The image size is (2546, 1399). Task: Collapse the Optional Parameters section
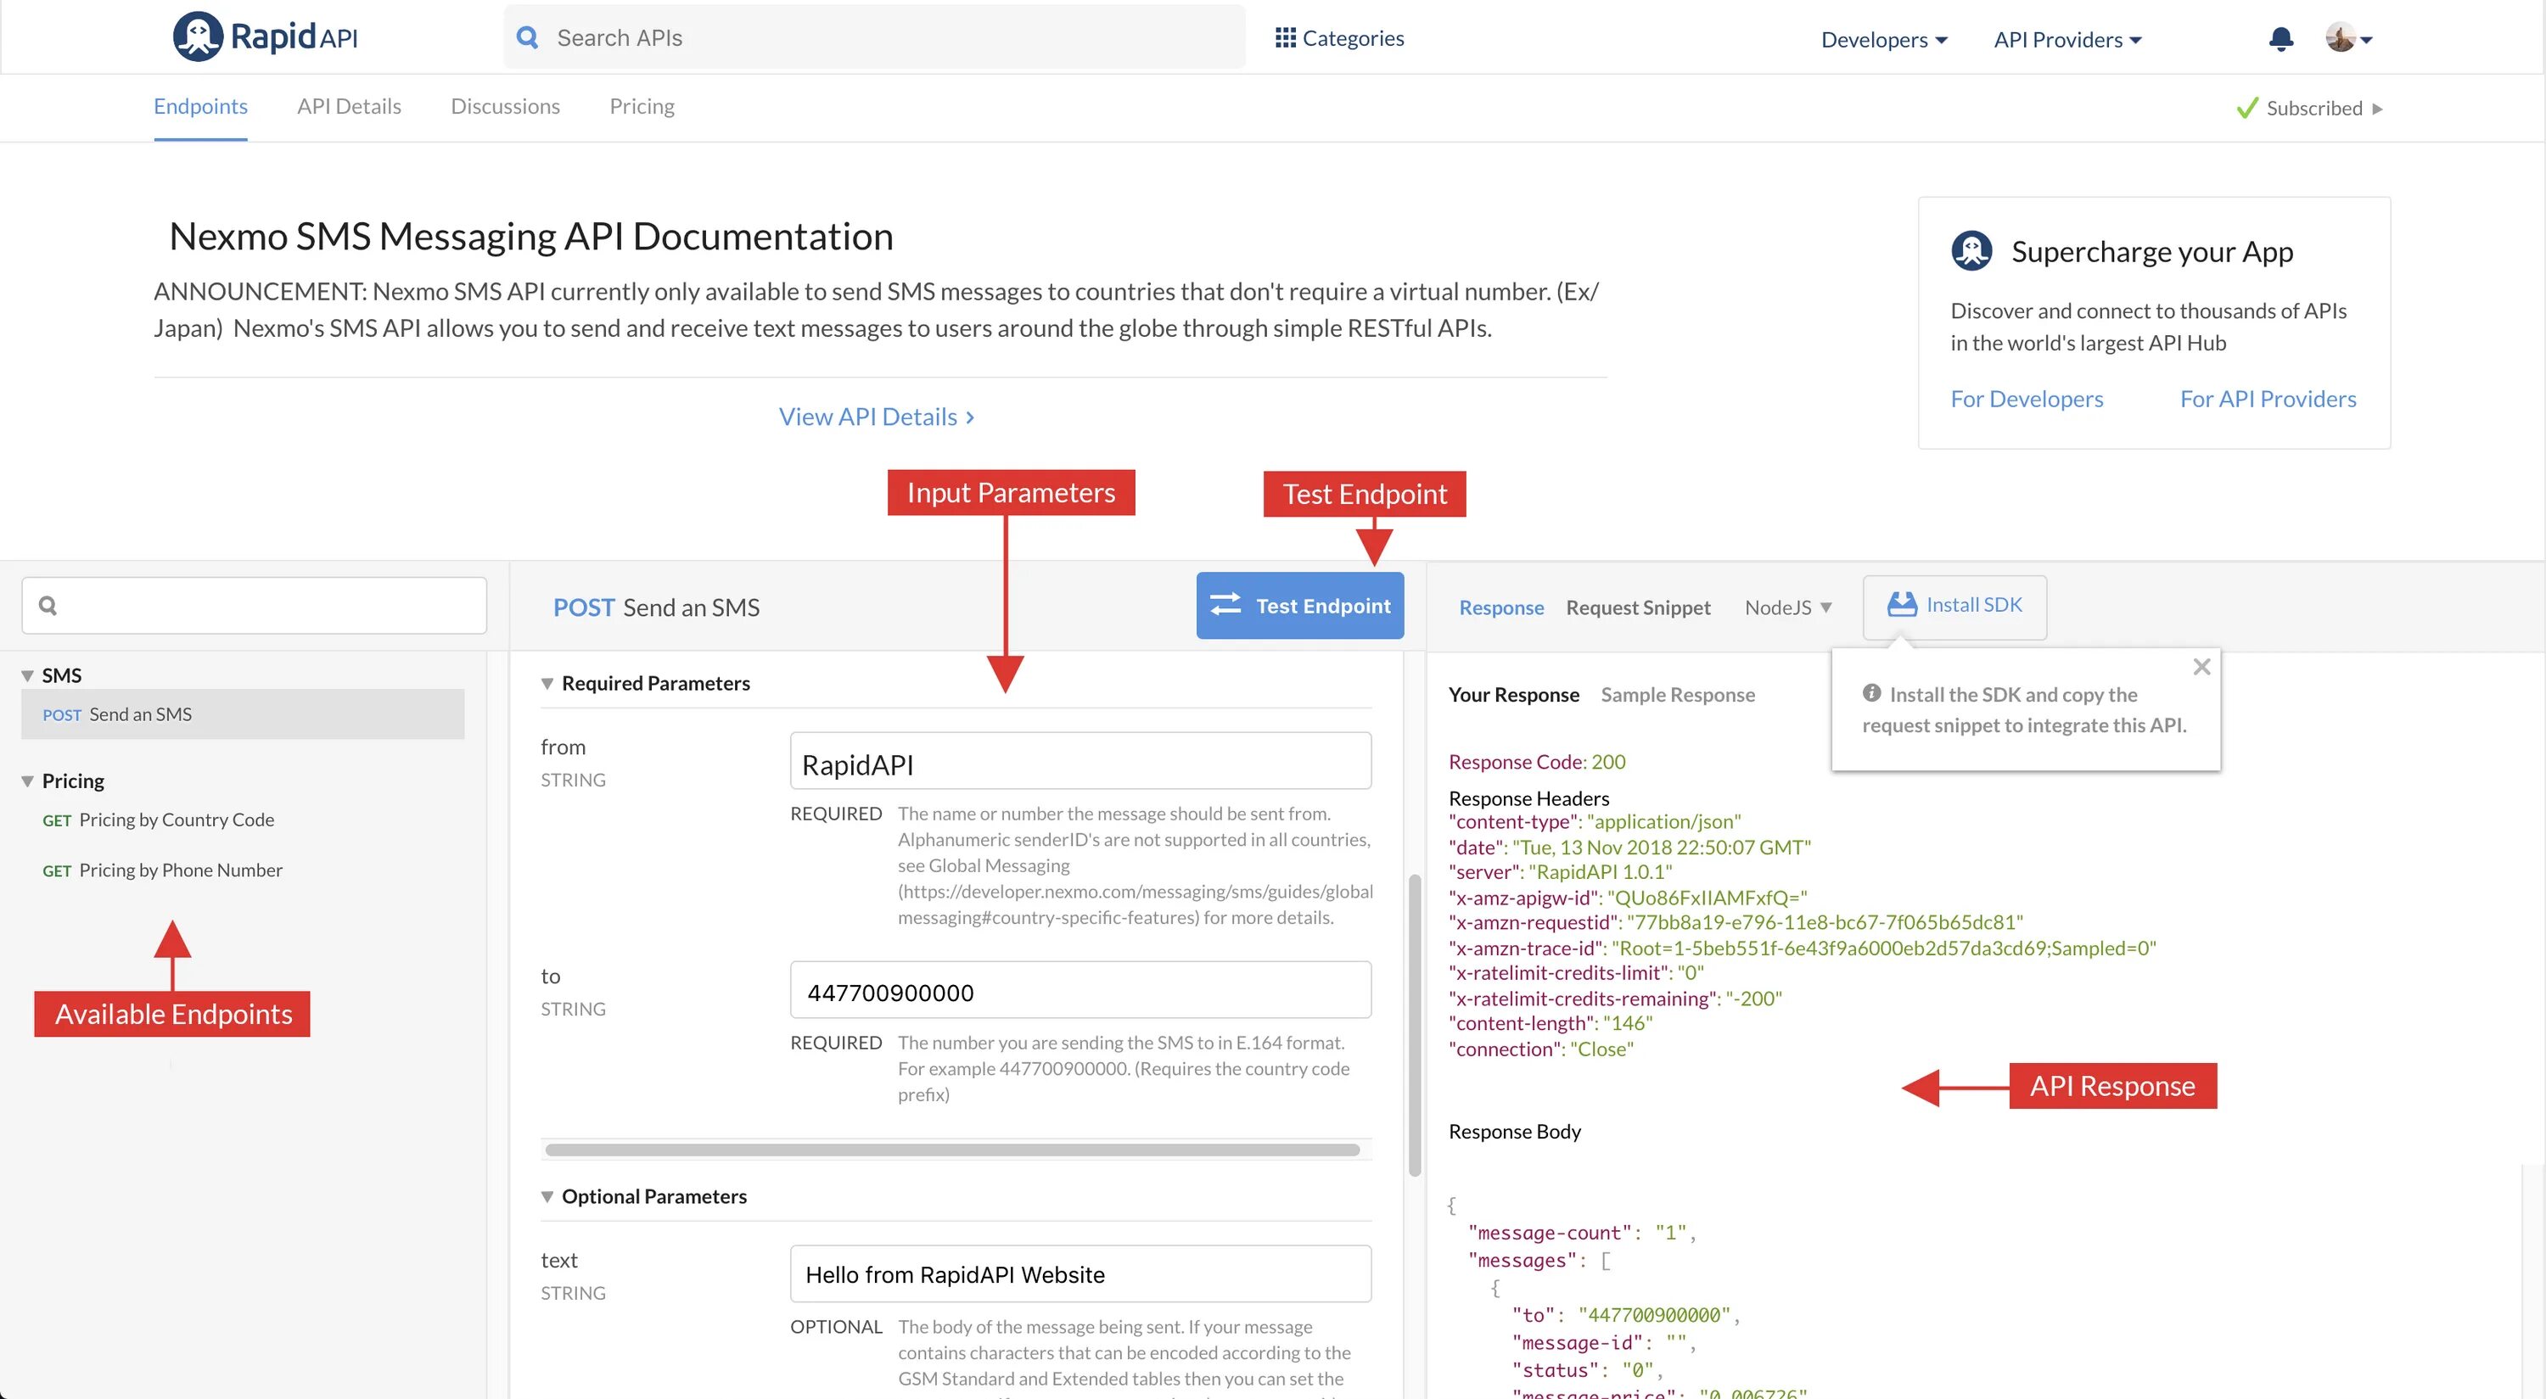pyautogui.click(x=547, y=1196)
